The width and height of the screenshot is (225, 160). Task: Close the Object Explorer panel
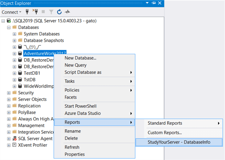[160, 3]
